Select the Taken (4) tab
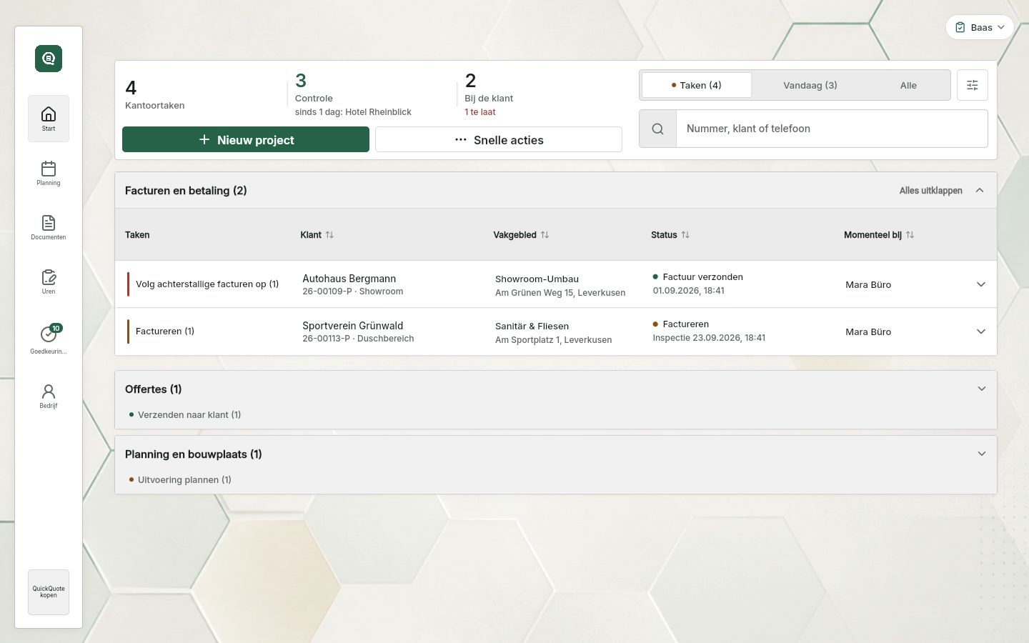The width and height of the screenshot is (1029, 643). [697, 85]
